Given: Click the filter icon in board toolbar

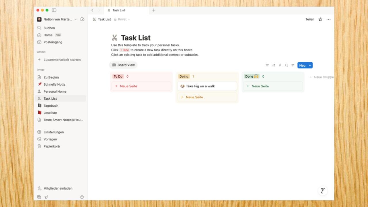Looking at the screenshot, I should pyautogui.click(x=267, y=65).
